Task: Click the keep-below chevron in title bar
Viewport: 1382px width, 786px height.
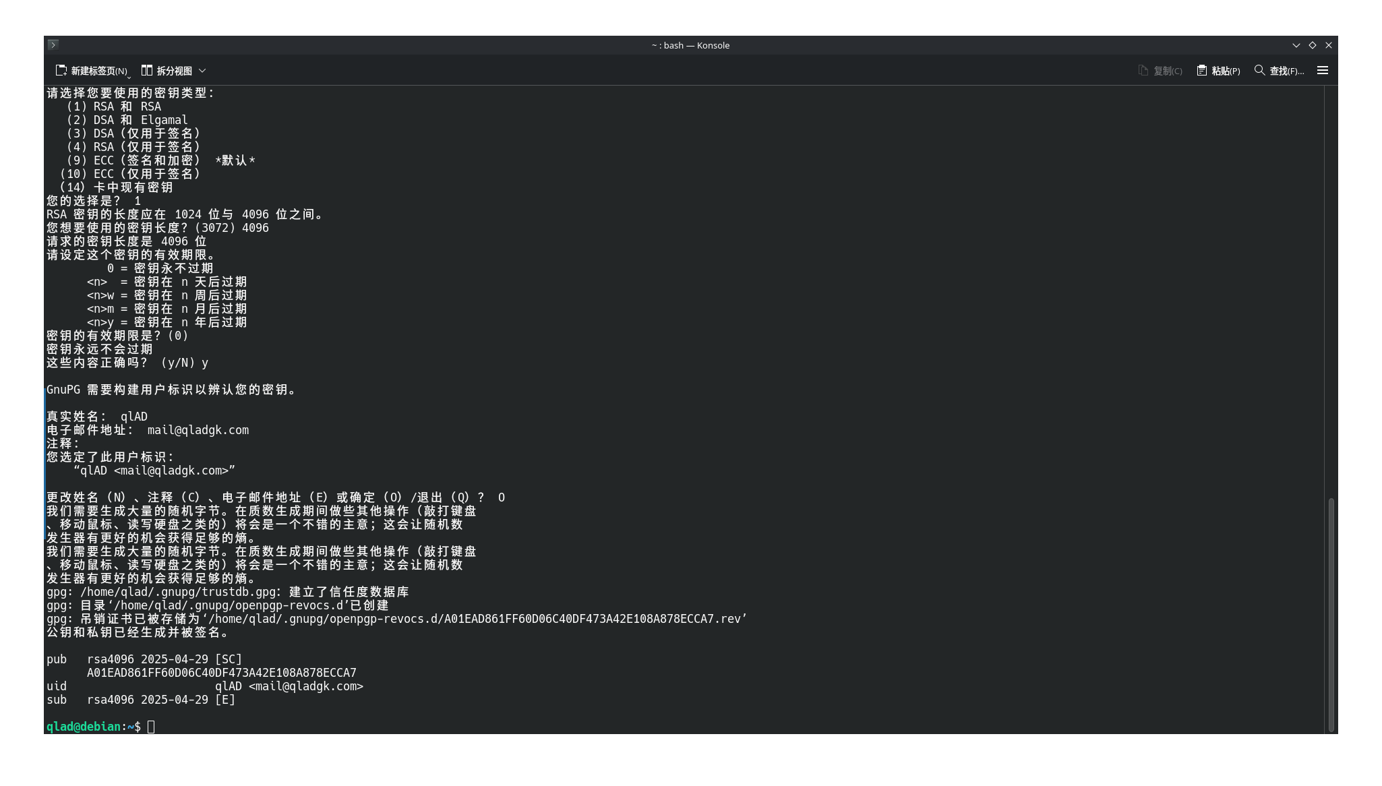Action: [x=1296, y=45]
